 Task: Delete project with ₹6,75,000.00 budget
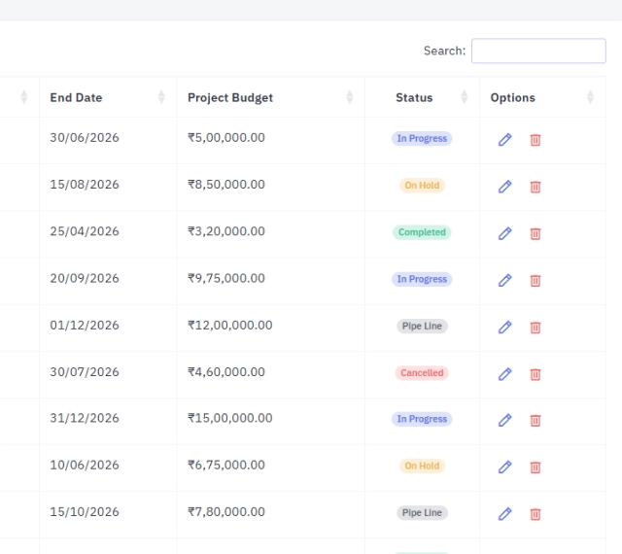click(x=536, y=467)
